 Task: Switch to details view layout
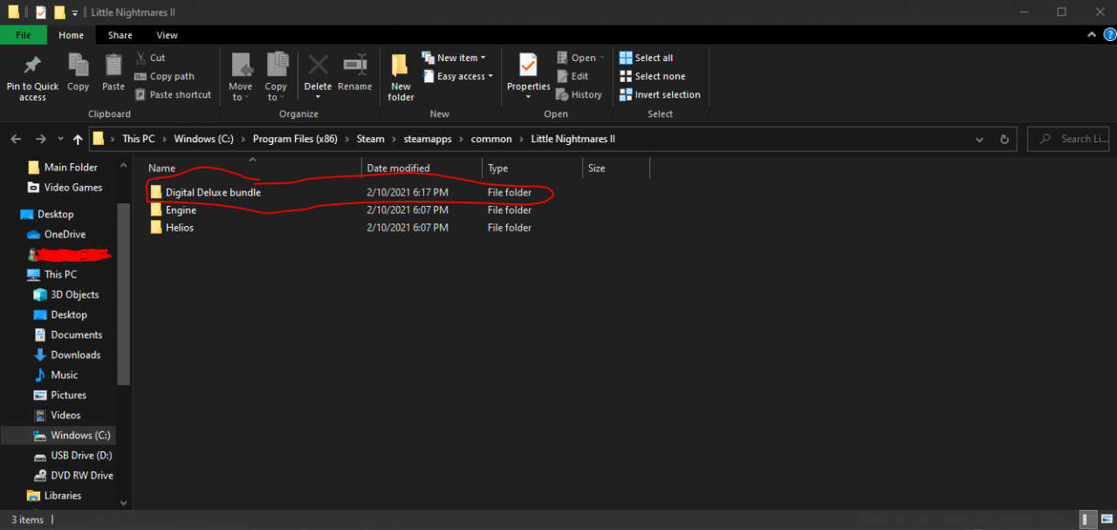(1090, 520)
